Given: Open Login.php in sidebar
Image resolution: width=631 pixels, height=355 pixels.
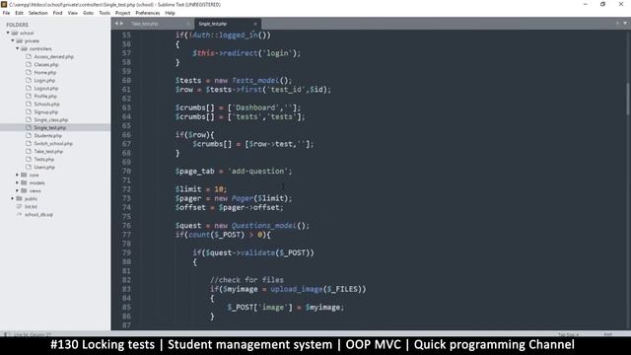Looking at the screenshot, I should 44,81.
